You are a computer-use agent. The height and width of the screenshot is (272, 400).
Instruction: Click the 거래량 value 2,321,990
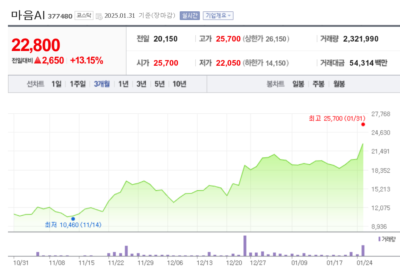coord(361,39)
